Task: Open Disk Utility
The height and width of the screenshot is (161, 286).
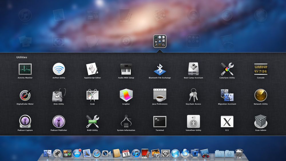Action: (59, 95)
